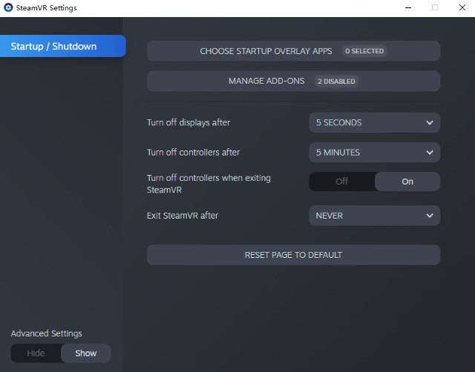Click the 0 SELECTED badge
The height and width of the screenshot is (372, 475).
click(x=364, y=51)
